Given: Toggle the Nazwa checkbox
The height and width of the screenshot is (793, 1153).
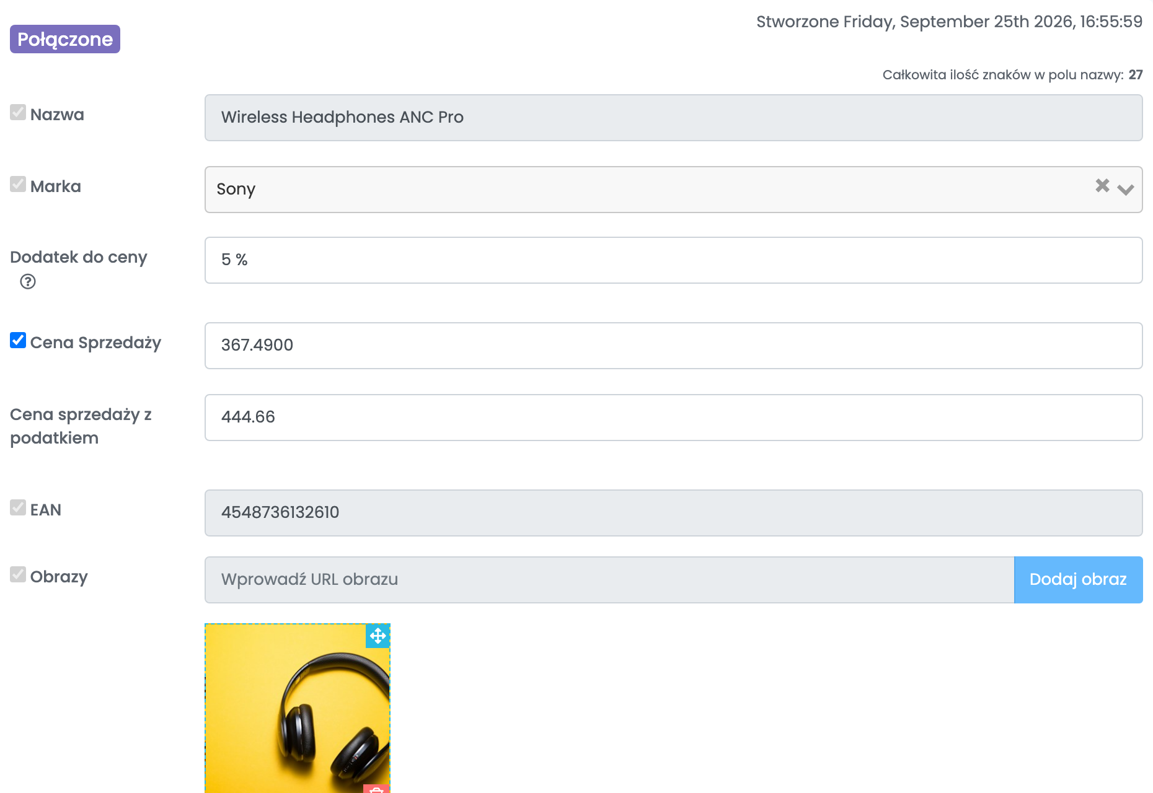Looking at the screenshot, I should (x=18, y=112).
